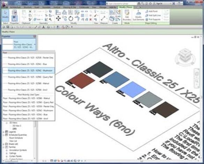Click the keyword search input field
204x164 pixels.
point(121,3)
